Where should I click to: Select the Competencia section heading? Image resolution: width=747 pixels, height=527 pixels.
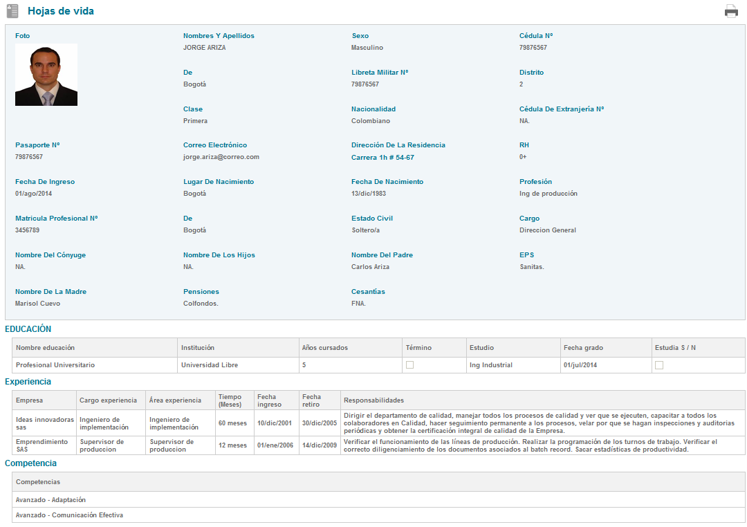[30, 463]
